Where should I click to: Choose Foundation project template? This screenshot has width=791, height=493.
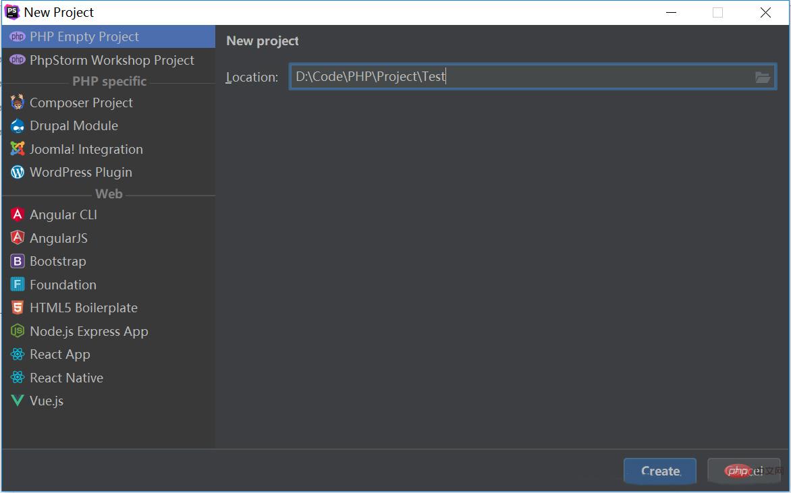(x=109, y=285)
